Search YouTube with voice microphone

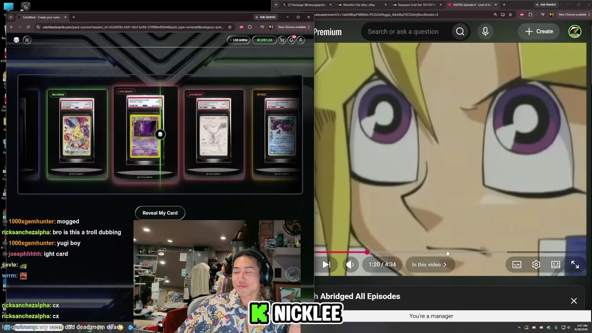tap(485, 31)
